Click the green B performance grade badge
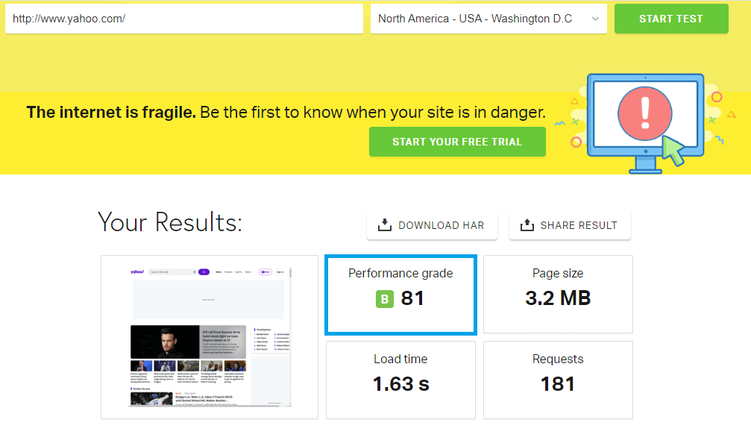This screenshot has width=751, height=440. pyautogui.click(x=384, y=299)
